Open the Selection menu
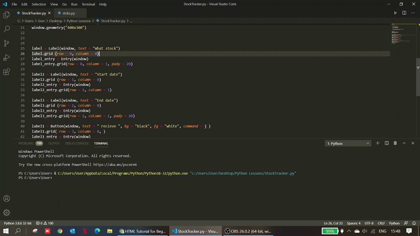The width and height of the screenshot is (420, 236). pyautogui.click(x=39, y=4)
